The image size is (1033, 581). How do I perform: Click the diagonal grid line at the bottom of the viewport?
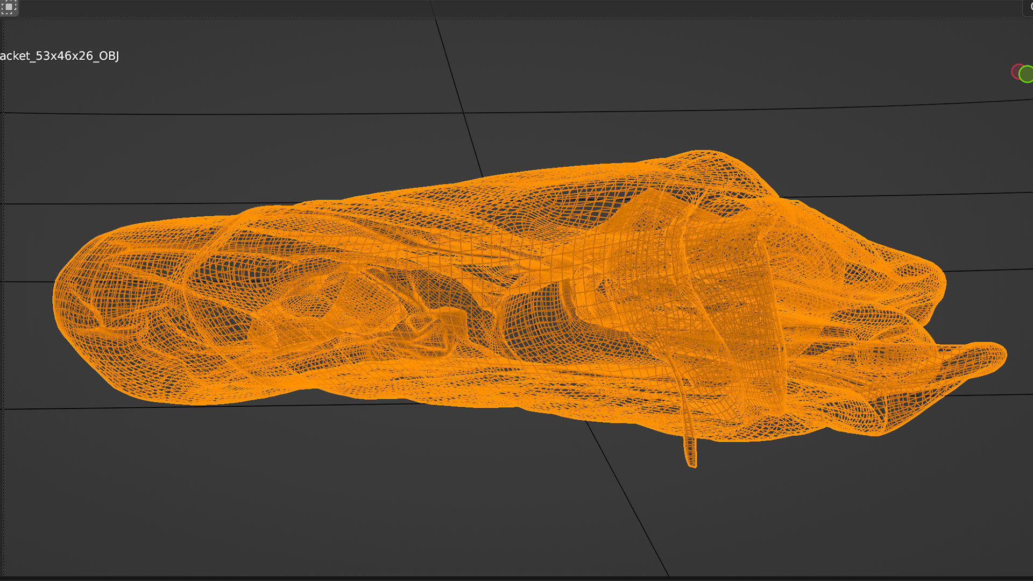(x=629, y=500)
